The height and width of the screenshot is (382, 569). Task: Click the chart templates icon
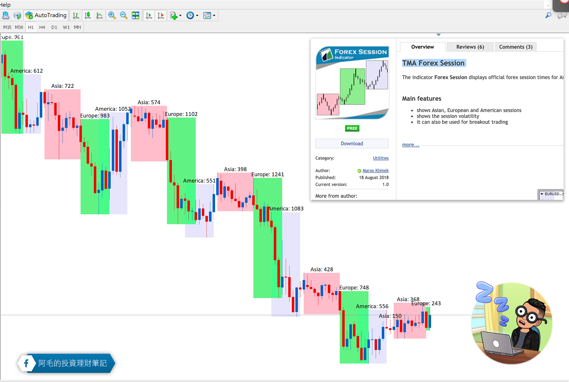point(207,15)
